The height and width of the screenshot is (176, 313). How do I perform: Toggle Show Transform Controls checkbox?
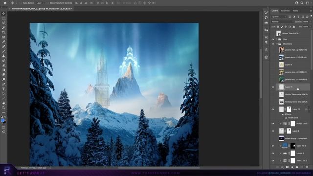point(48,3)
